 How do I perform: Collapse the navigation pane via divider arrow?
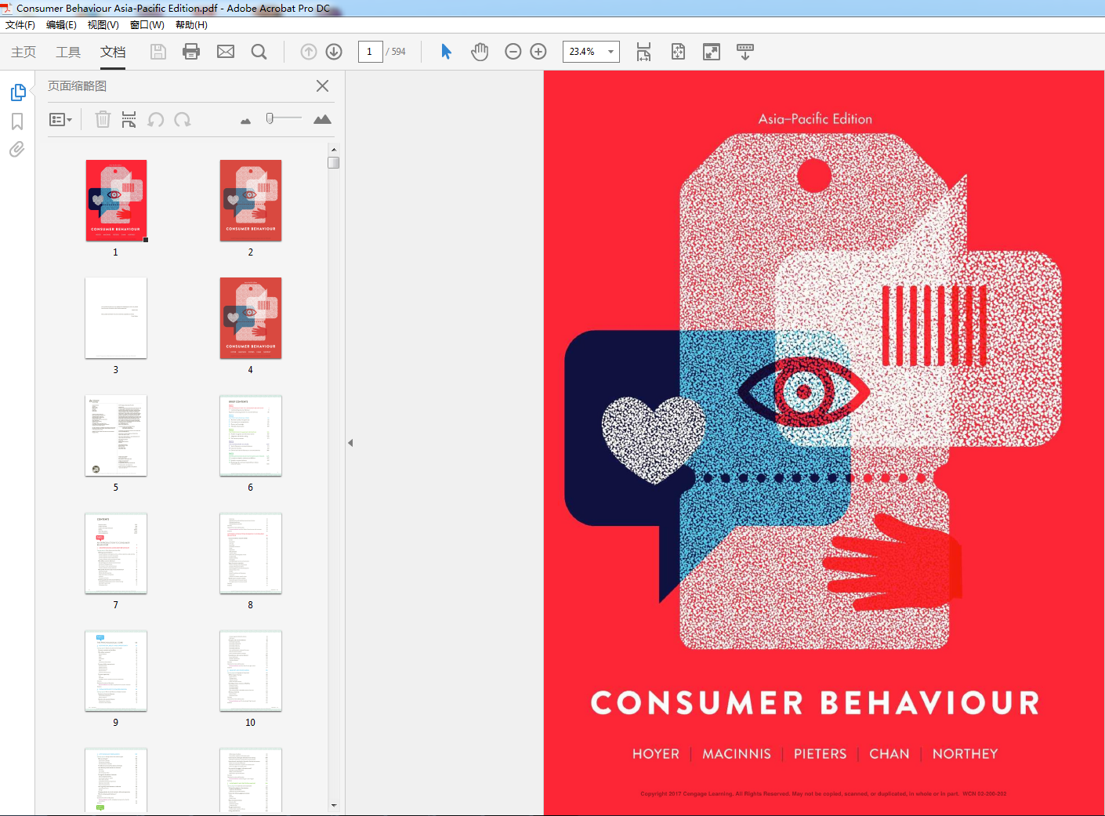coord(350,443)
